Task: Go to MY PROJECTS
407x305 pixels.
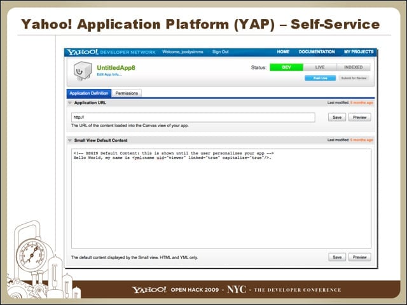Action: click(x=359, y=51)
